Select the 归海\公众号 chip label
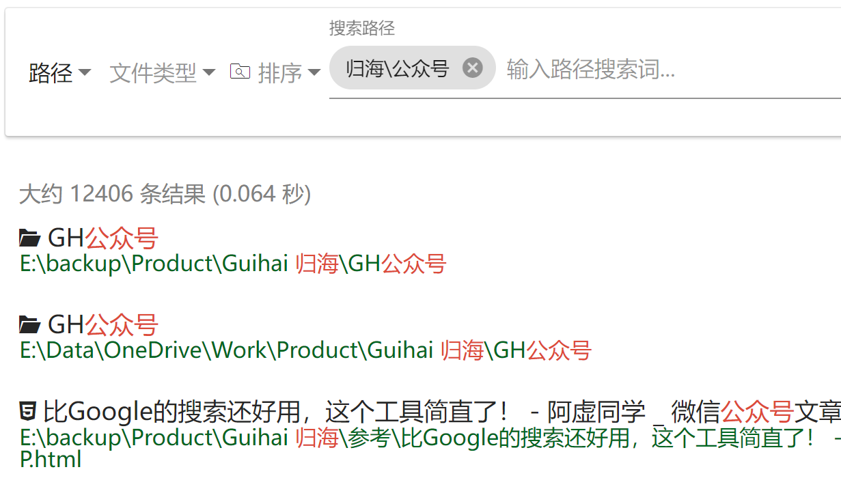Viewport: 841px width, 491px height. click(398, 68)
